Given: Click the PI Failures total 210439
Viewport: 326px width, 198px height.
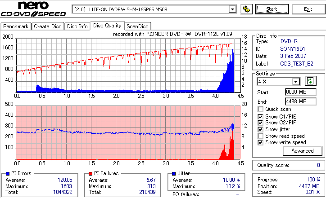Looking at the screenshot, I should 147,192.
